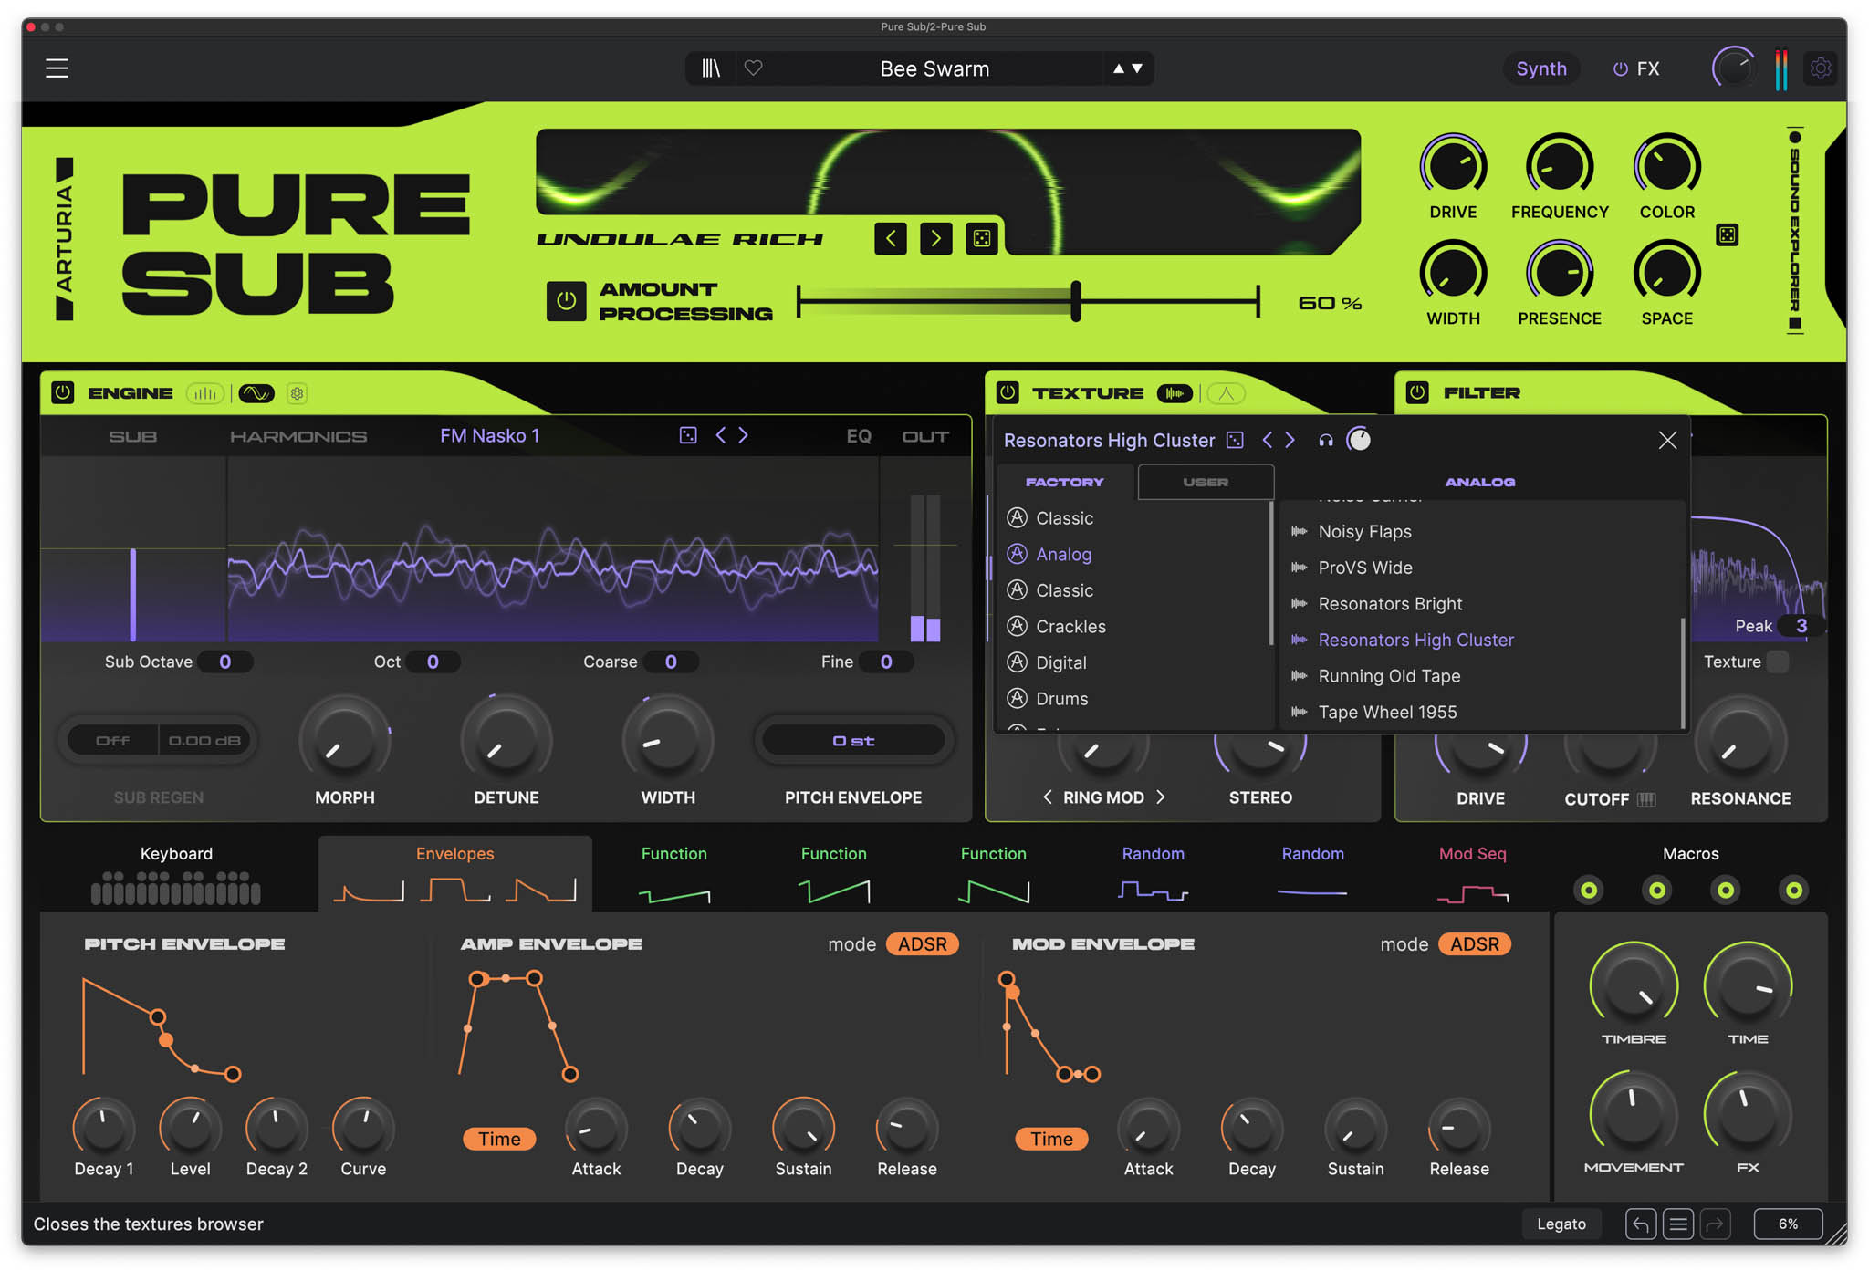Randomize the Resonators High Cluster texture
Screen dimensions: 1869x1271
(x=1235, y=440)
